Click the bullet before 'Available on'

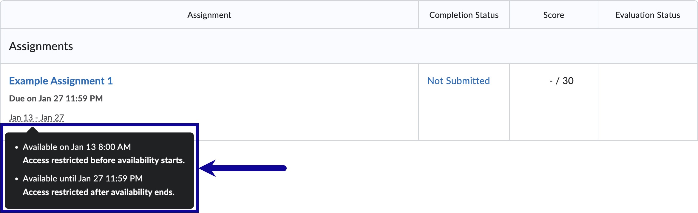17,147
